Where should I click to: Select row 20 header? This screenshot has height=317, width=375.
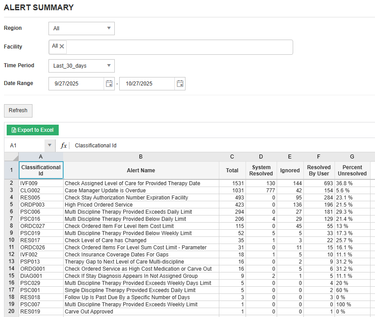pyautogui.click(x=12, y=311)
